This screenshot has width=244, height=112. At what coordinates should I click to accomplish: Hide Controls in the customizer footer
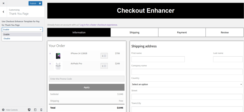10,110
